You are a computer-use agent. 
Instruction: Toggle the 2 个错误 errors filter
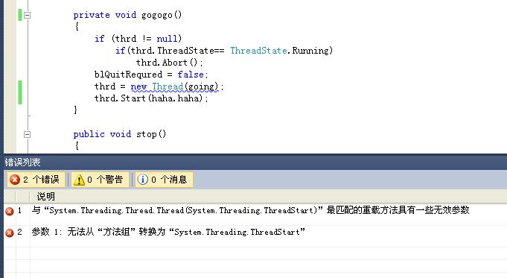[36, 180]
